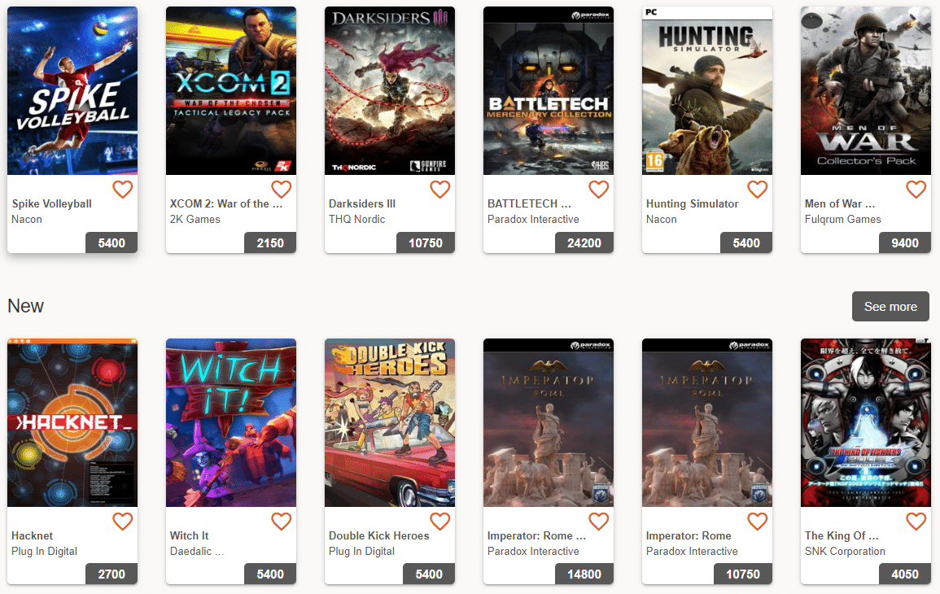Image resolution: width=940 pixels, height=594 pixels.
Task: Click the See more button
Action: click(x=890, y=306)
